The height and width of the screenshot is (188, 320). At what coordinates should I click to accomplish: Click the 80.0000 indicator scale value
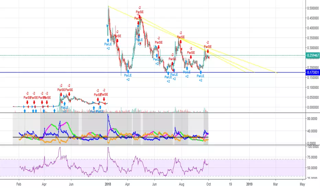click(x=313, y=119)
